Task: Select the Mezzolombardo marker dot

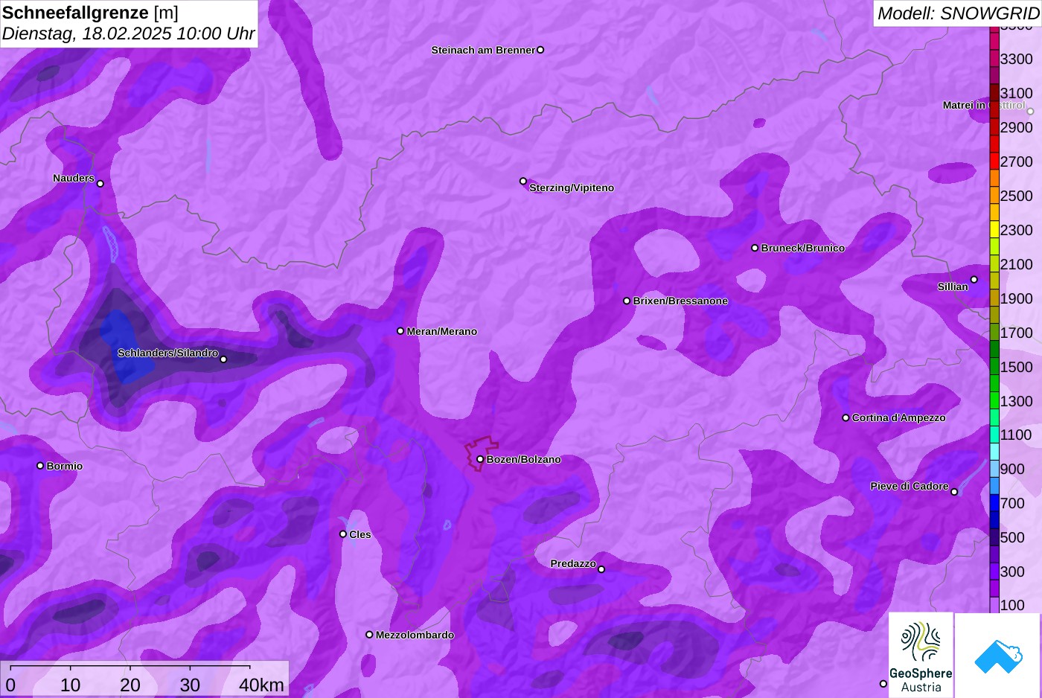Action: click(x=369, y=635)
